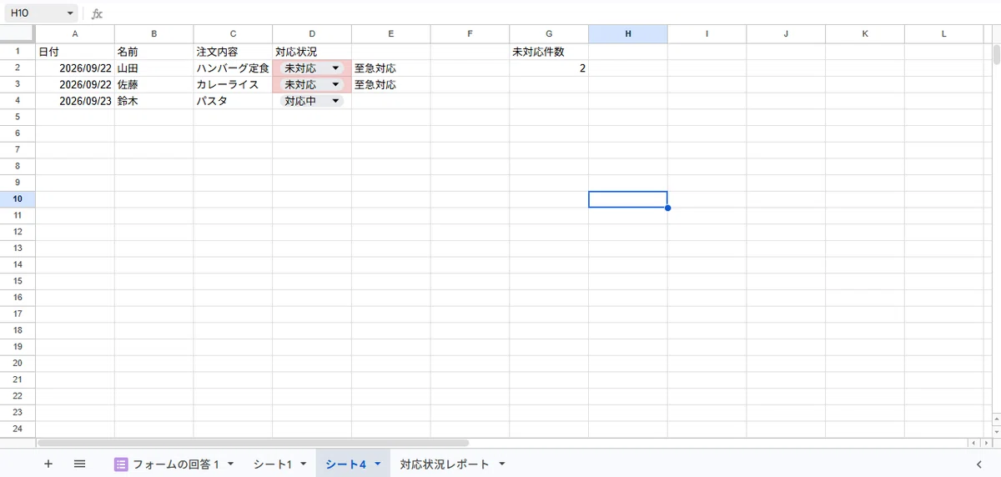The height and width of the screenshot is (477, 1001).
Task: Click the 佐藤 name cell
Action: pyautogui.click(x=154, y=84)
